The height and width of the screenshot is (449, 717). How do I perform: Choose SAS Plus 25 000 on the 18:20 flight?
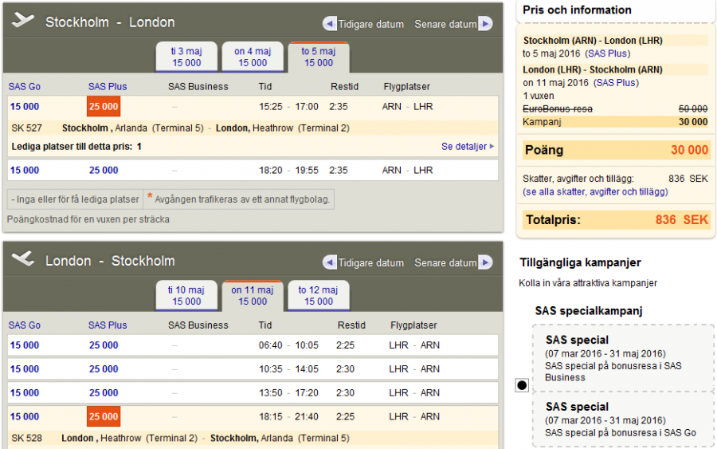pos(104,170)
